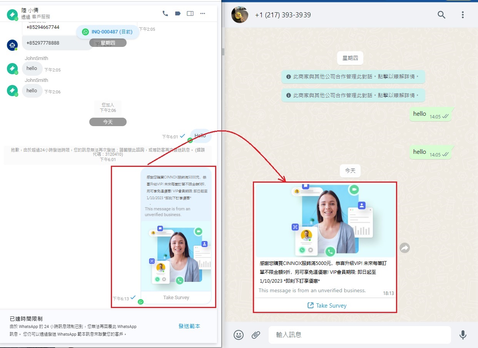This screenshot has width=478, height=348.
Task: Open the promo image in WhatsApp message
Action: tap(325, 220)
